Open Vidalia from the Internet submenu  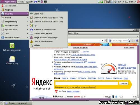(x=48, y=45)
